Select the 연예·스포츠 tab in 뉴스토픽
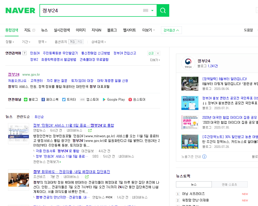 click(x=230, y=184)
